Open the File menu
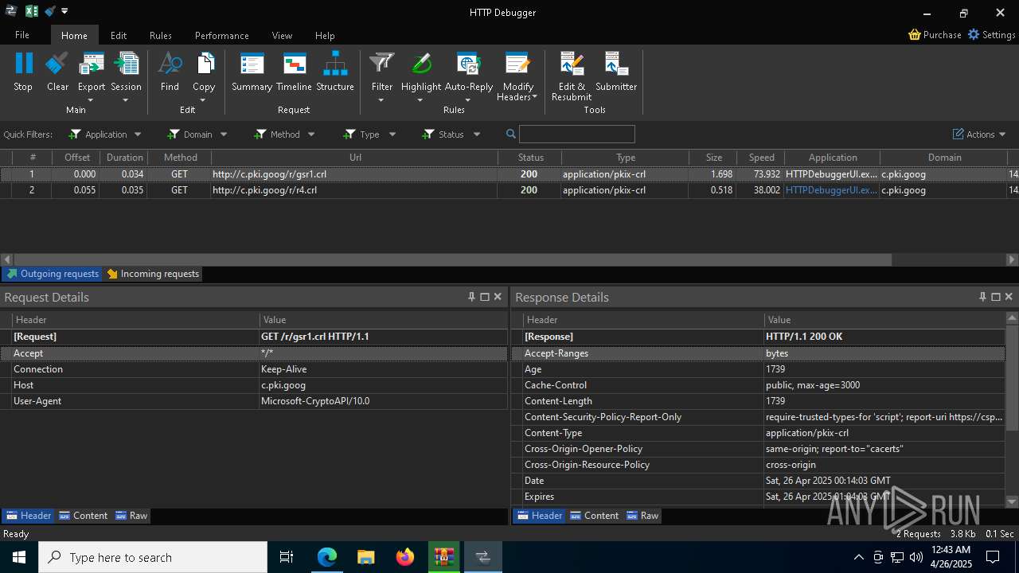Image resolution: width=1019 pixels, height=573 pixels. pos(22,35)
